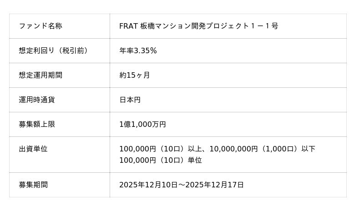
Task: Click the 募集額上限 label cell
Action: click(x=37, y=124)
